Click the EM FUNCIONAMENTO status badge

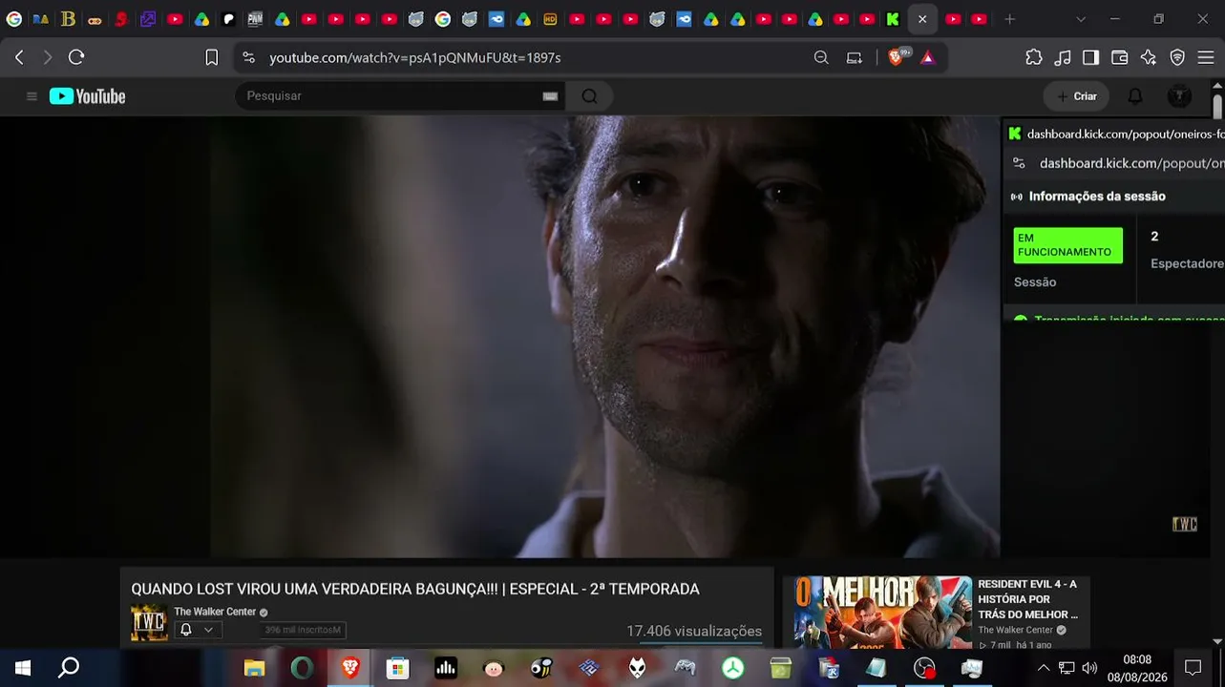(1067, 245)
